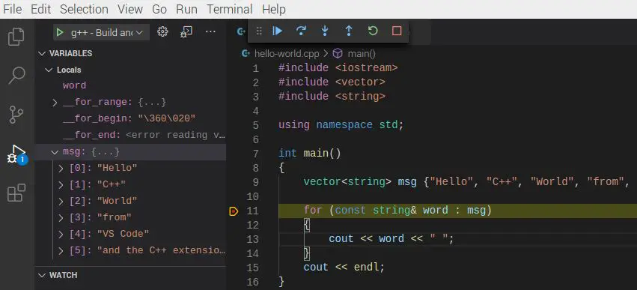Expand the [2]: "World" element
The height and width of the screenshot is (290, 637).
[x=61, y=201]
